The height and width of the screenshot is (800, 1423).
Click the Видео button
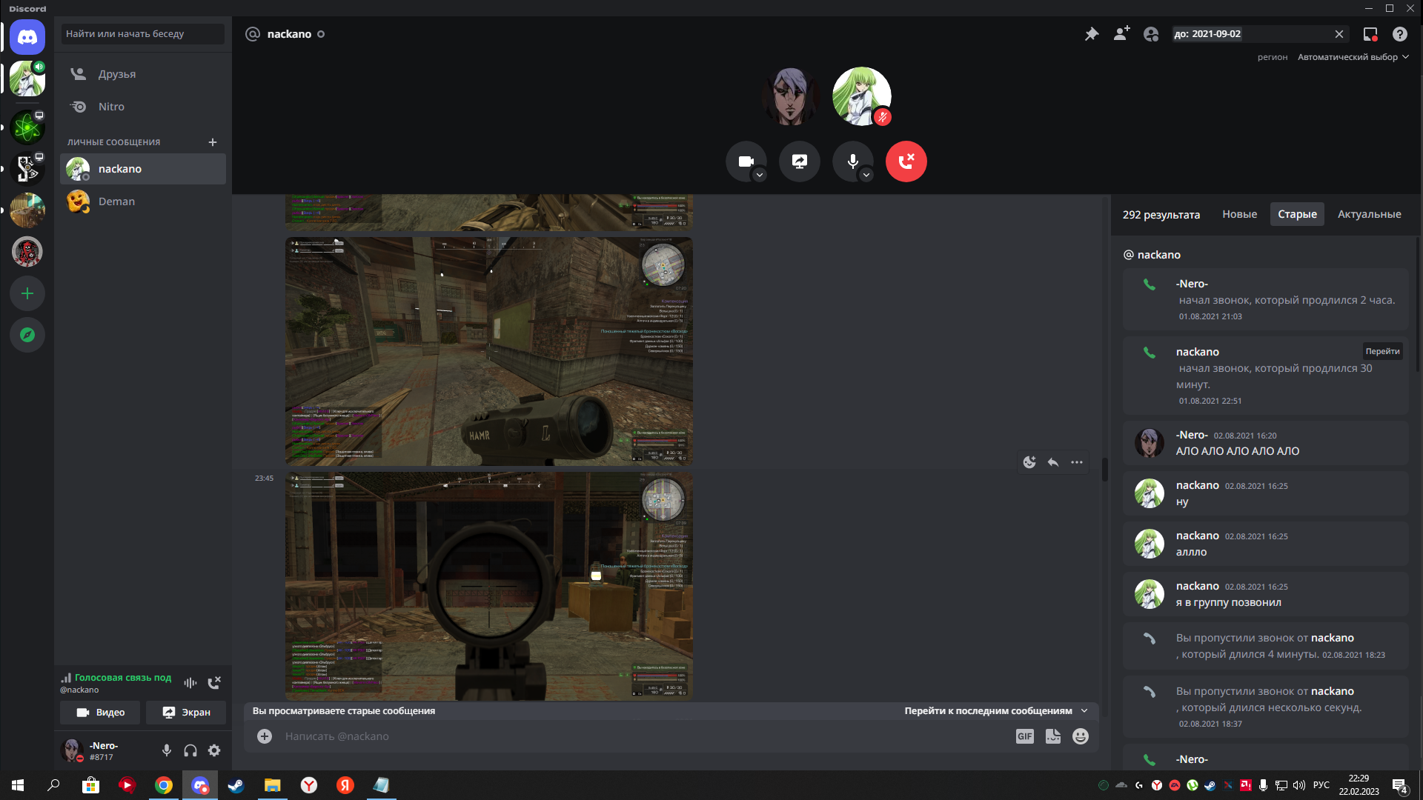point(102,713)
